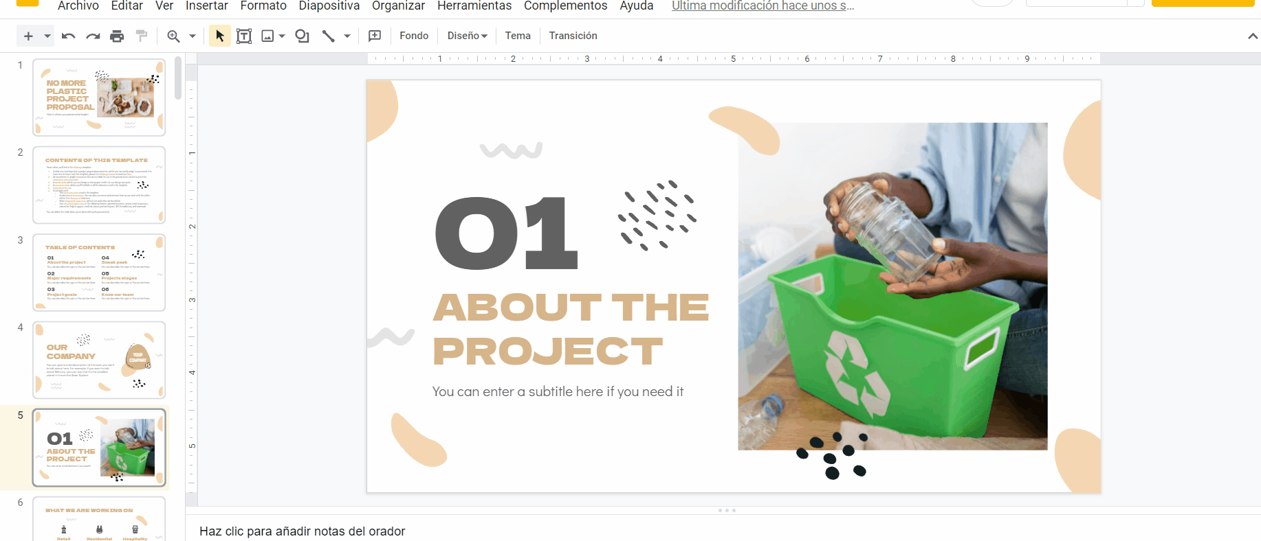Select slide 5 About the Project thumbnail
This screenshot has height=541, width=1261.
pos(99,448)
